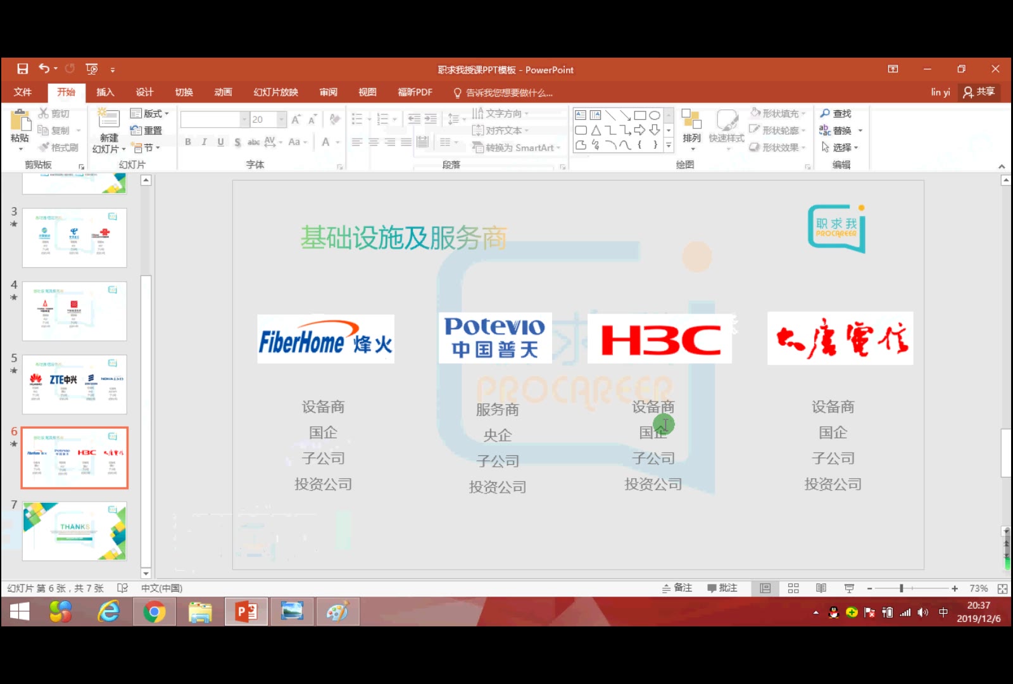Start slideshow from beginning icon in title bar
The height and width of the screenshot is (684, 1013).
pyautogui.click(x=92, y=69)
